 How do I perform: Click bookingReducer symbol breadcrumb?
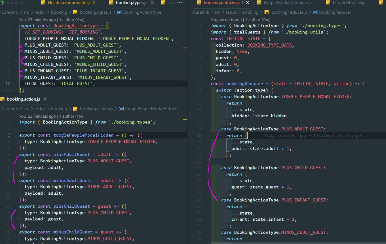tap(335, 12)
